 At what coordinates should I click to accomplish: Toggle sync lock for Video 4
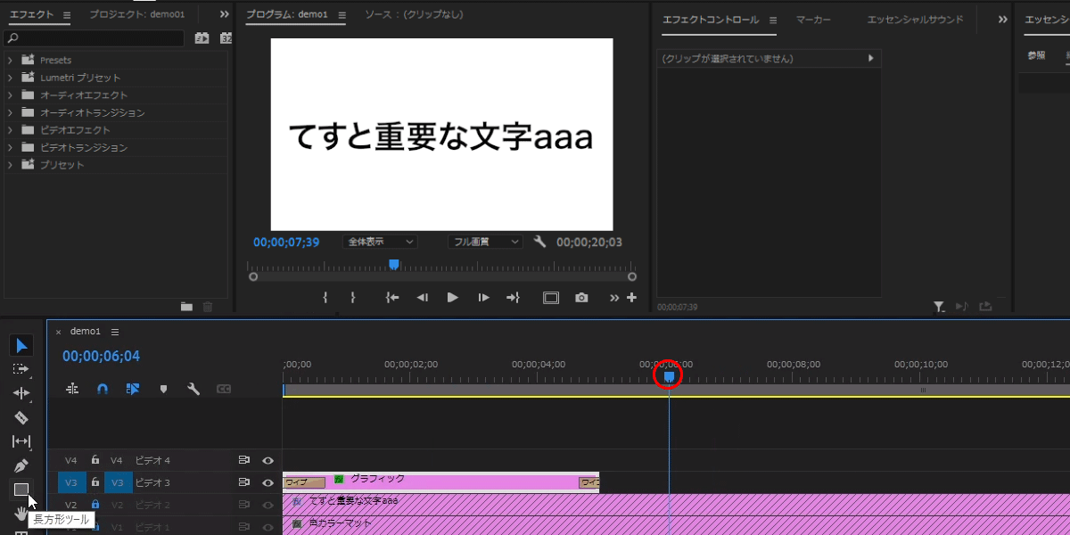pyautogui.click(x=243, y=460)
